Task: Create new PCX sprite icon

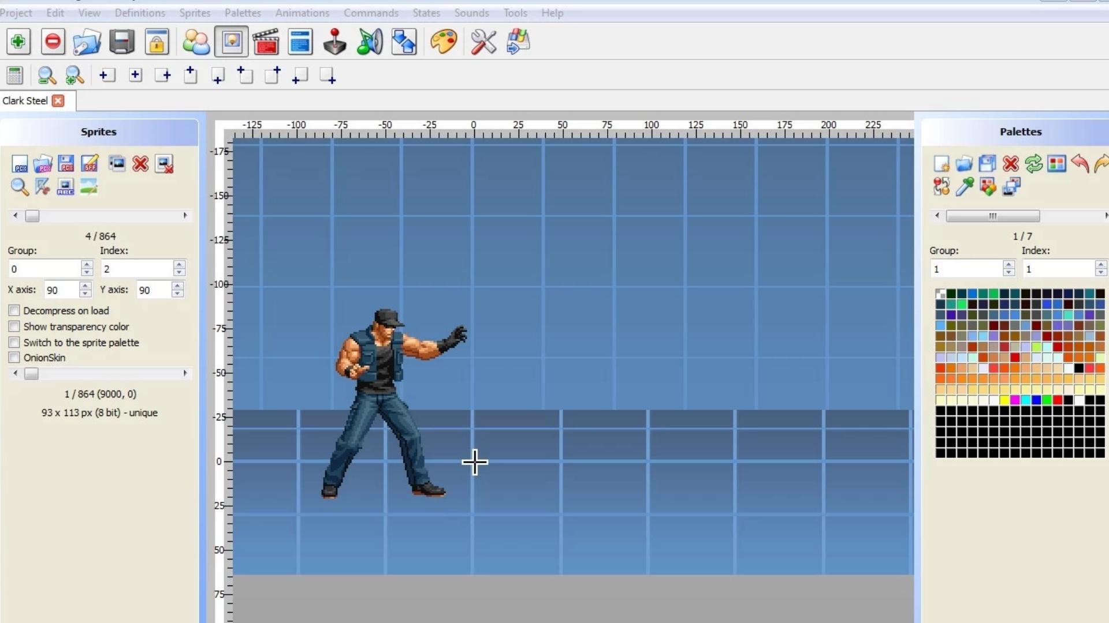Action: pos(20,164)
